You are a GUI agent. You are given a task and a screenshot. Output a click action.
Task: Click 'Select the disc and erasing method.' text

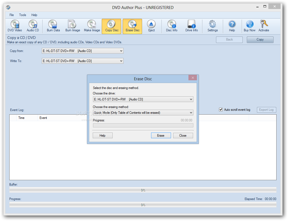(116, 88)
